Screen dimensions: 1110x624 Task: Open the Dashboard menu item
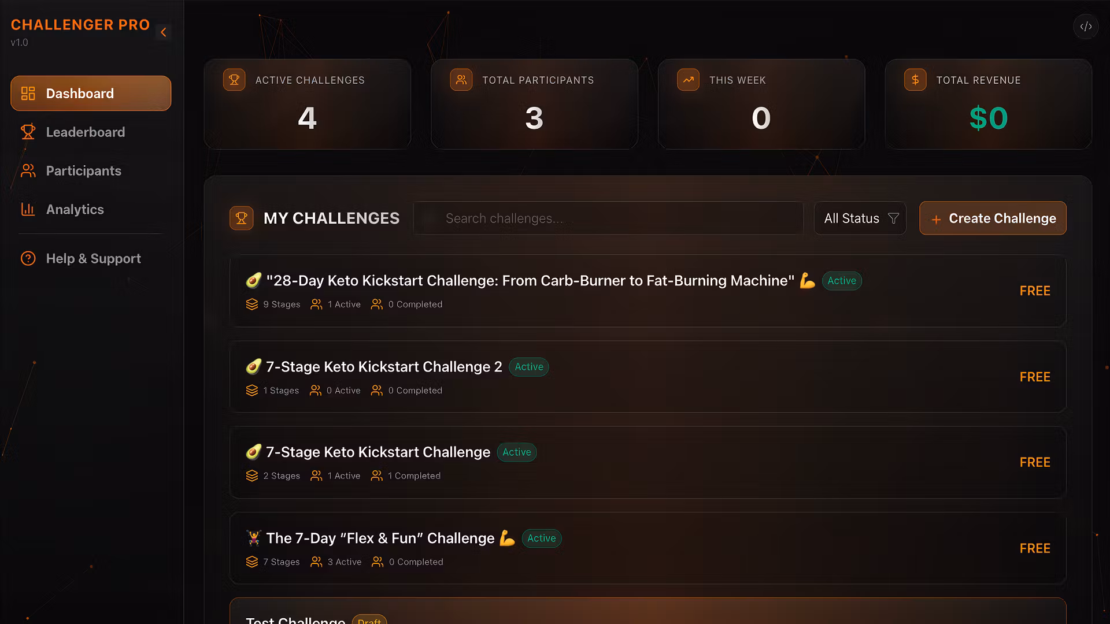pyautogui.click(x=91, y=94)
